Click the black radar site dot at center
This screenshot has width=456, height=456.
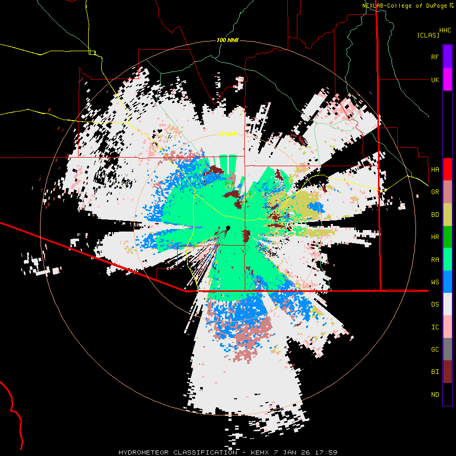228,227
